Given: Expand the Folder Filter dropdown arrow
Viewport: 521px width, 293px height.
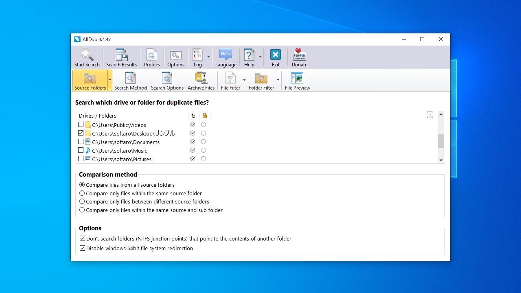Looking at the screenshot, I should pyautogui.click(x=278, y=80).
